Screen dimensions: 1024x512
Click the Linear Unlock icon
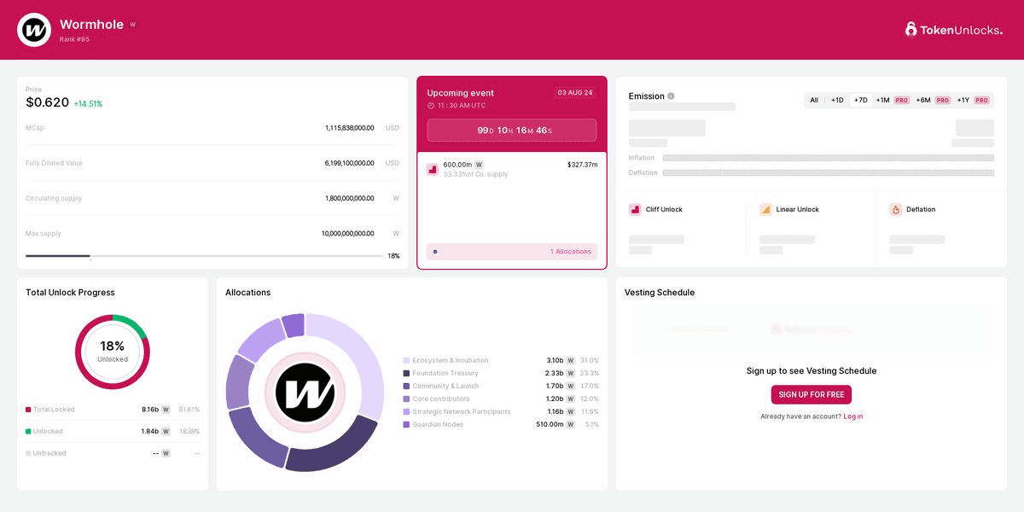point(765,209)
